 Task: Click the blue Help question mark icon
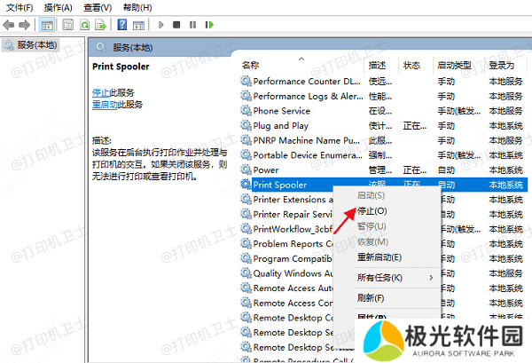coord(122,25)
